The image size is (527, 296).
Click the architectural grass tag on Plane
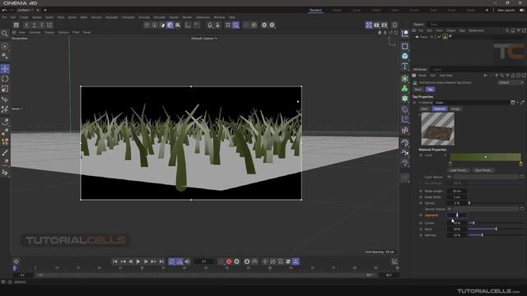(445, 37)
